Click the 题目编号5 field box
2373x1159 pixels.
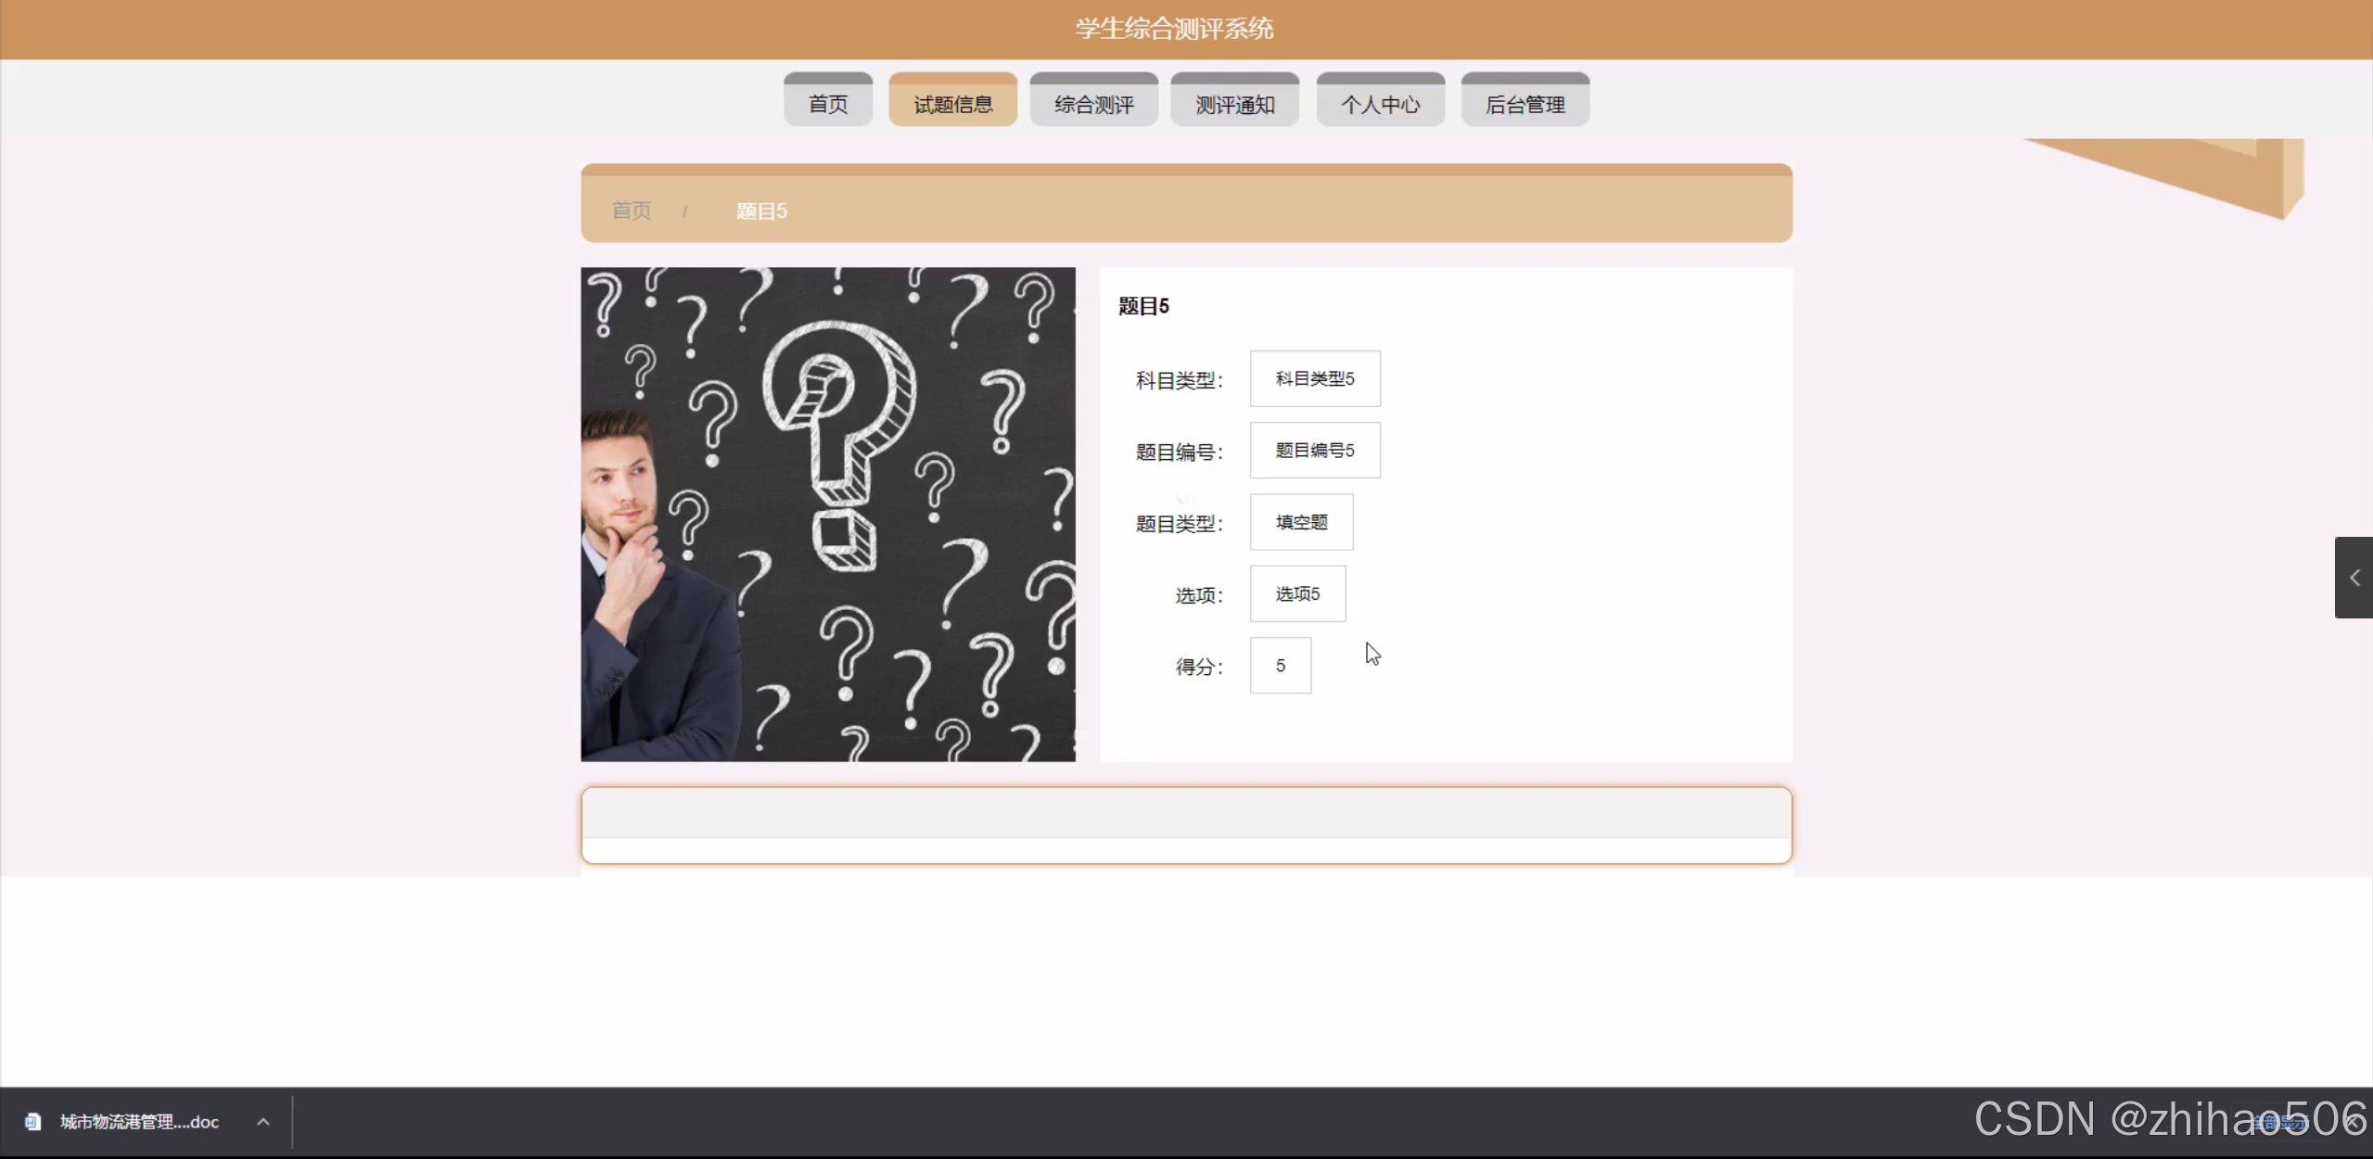pos(1314,451)
